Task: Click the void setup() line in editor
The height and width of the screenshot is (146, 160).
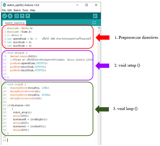Action: (17, 53)
